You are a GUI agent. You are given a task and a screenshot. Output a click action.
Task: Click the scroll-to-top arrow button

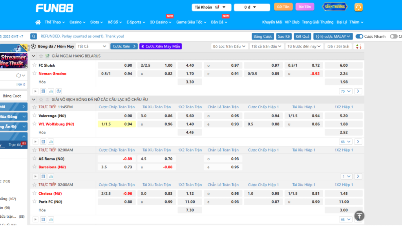[x=359, y=215]
